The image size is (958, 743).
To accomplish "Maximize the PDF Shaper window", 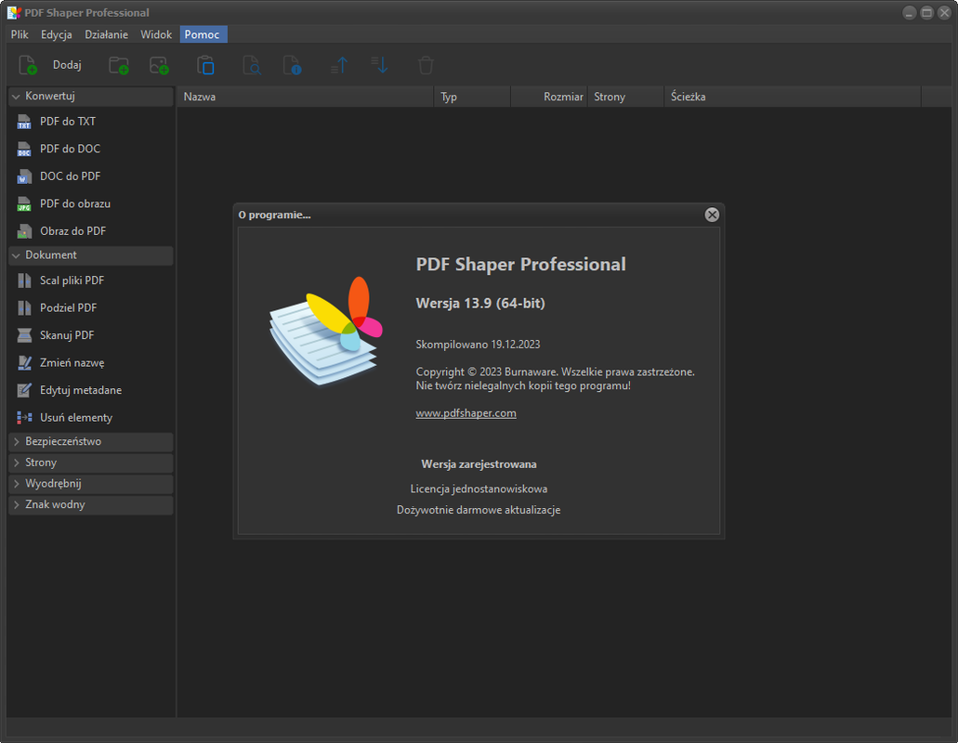I will [926, 13].
